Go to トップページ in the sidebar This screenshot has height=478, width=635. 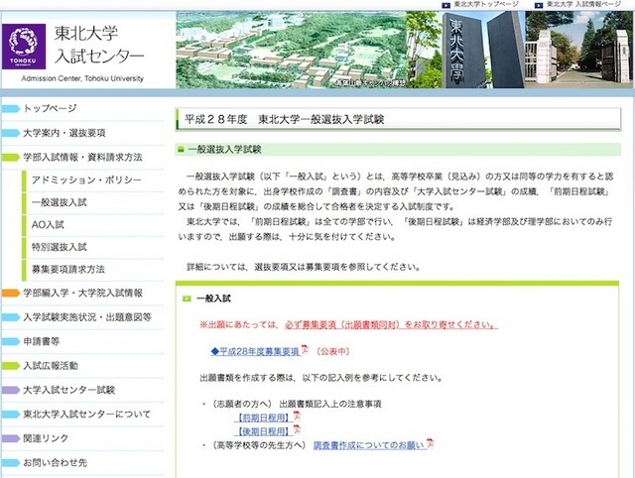pos(50,108)
